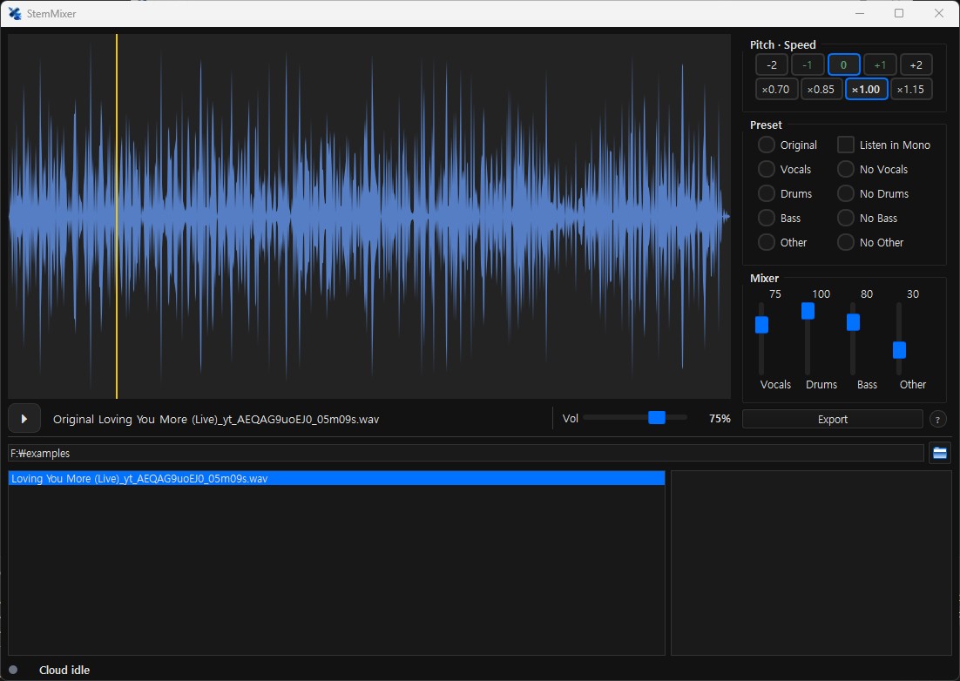960x681 pixels.
Task: Enable the Listen in Mono checkbox
Action: click(x=846, y=145)
